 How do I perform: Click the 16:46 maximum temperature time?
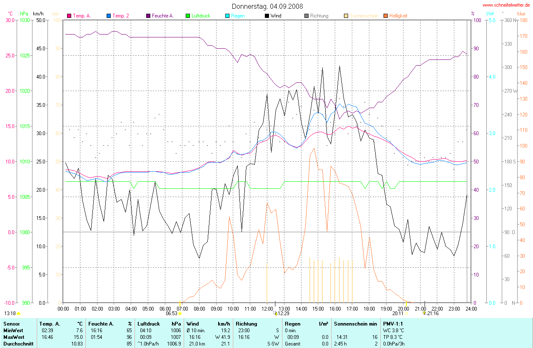coord(47,337)
